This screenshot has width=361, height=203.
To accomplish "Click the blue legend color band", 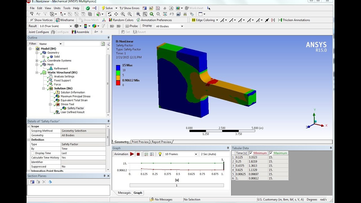I will tap(118, 68).
